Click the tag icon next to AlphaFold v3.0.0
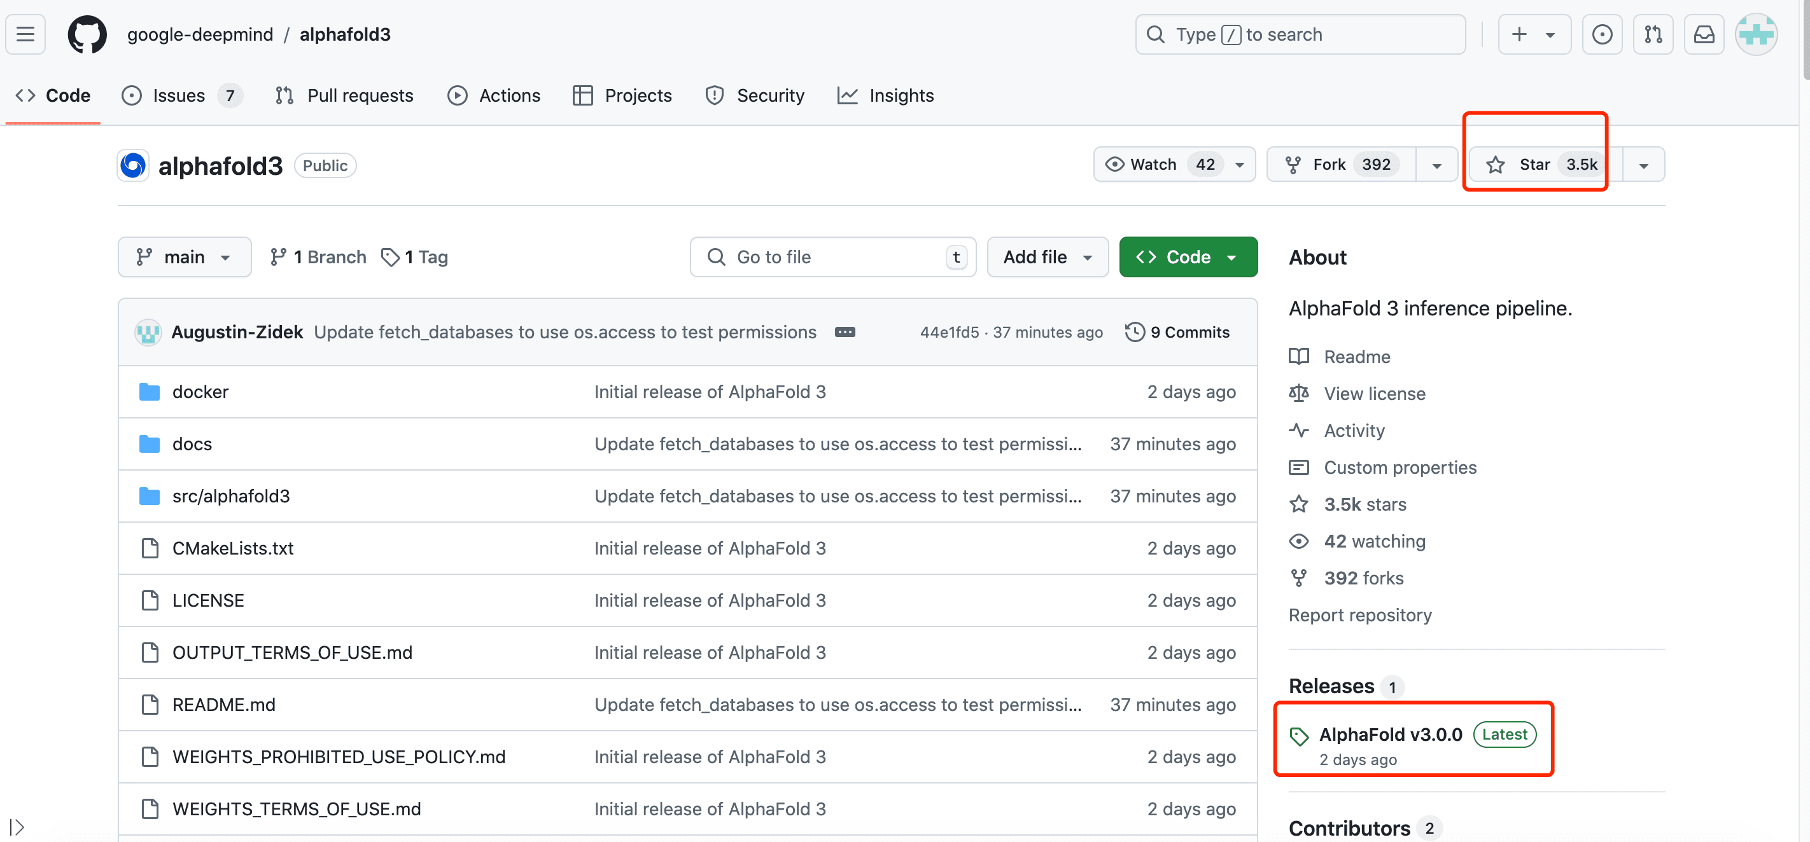This screenshot has height=842, width=1810. [1299, 735]
